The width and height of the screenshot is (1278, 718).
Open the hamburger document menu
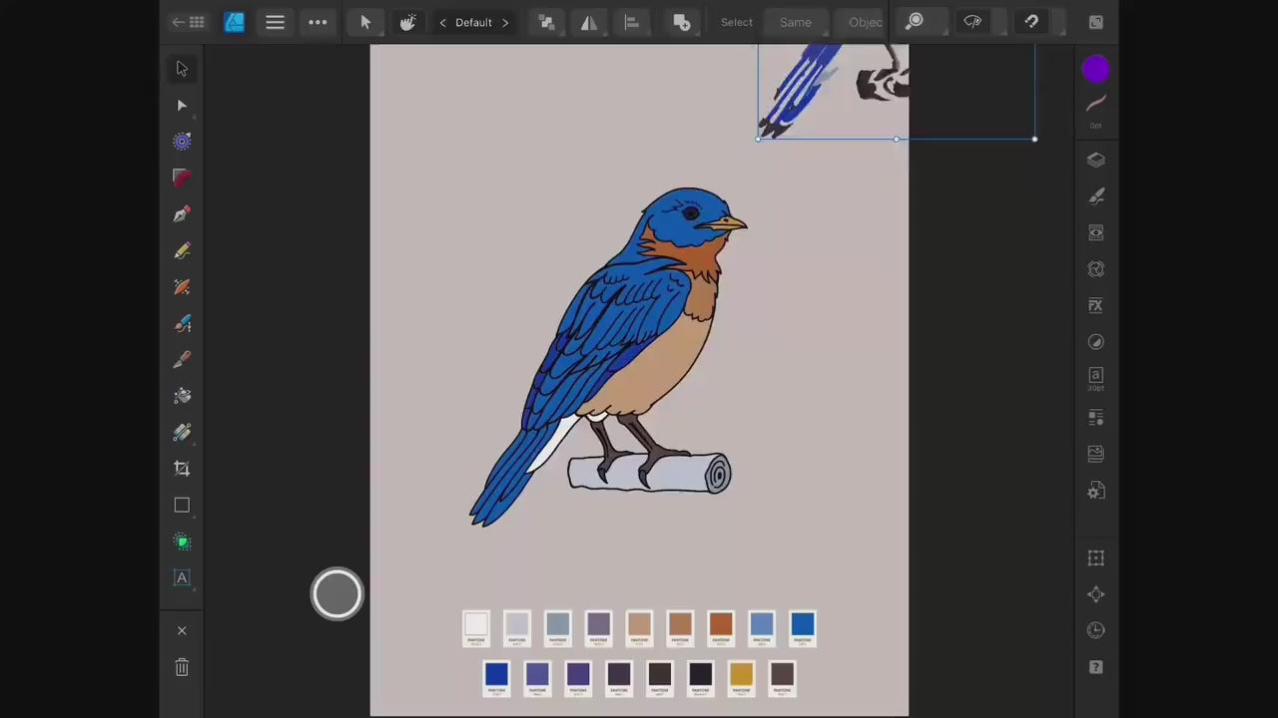[x=275, y=22]
